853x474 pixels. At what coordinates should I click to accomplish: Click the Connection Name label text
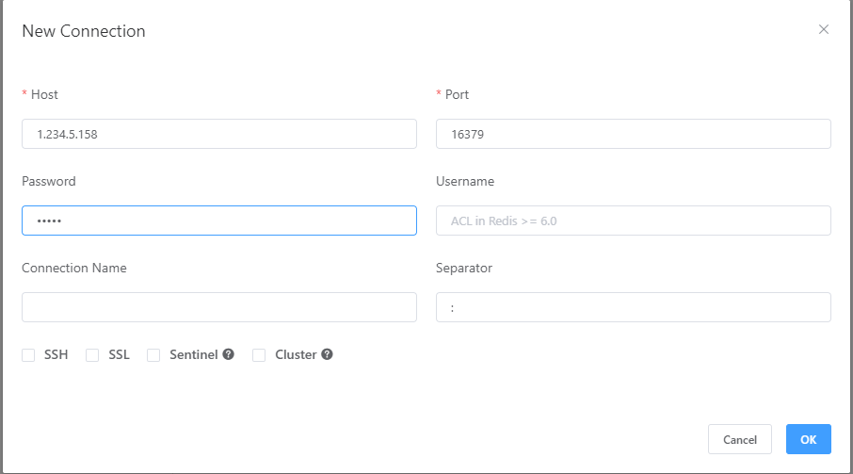click(x=74, y=268)
